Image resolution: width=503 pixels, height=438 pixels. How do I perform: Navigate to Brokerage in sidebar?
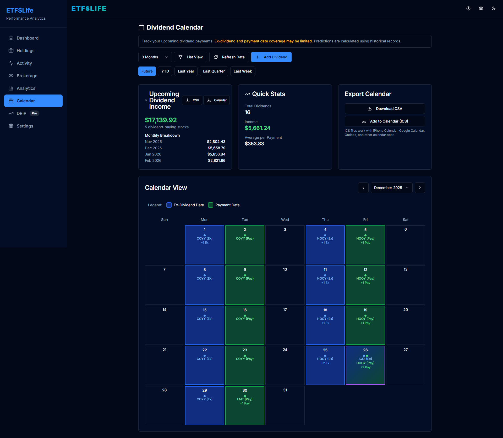27,76
